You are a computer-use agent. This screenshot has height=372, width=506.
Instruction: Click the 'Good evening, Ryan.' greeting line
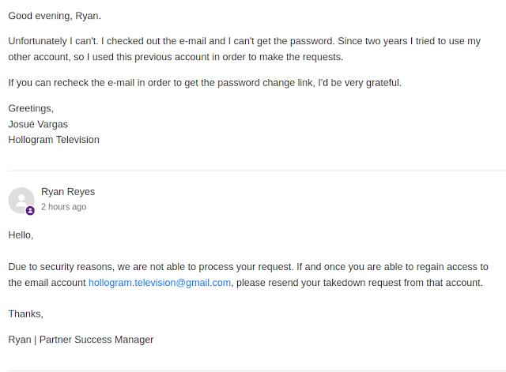(55, 16)
